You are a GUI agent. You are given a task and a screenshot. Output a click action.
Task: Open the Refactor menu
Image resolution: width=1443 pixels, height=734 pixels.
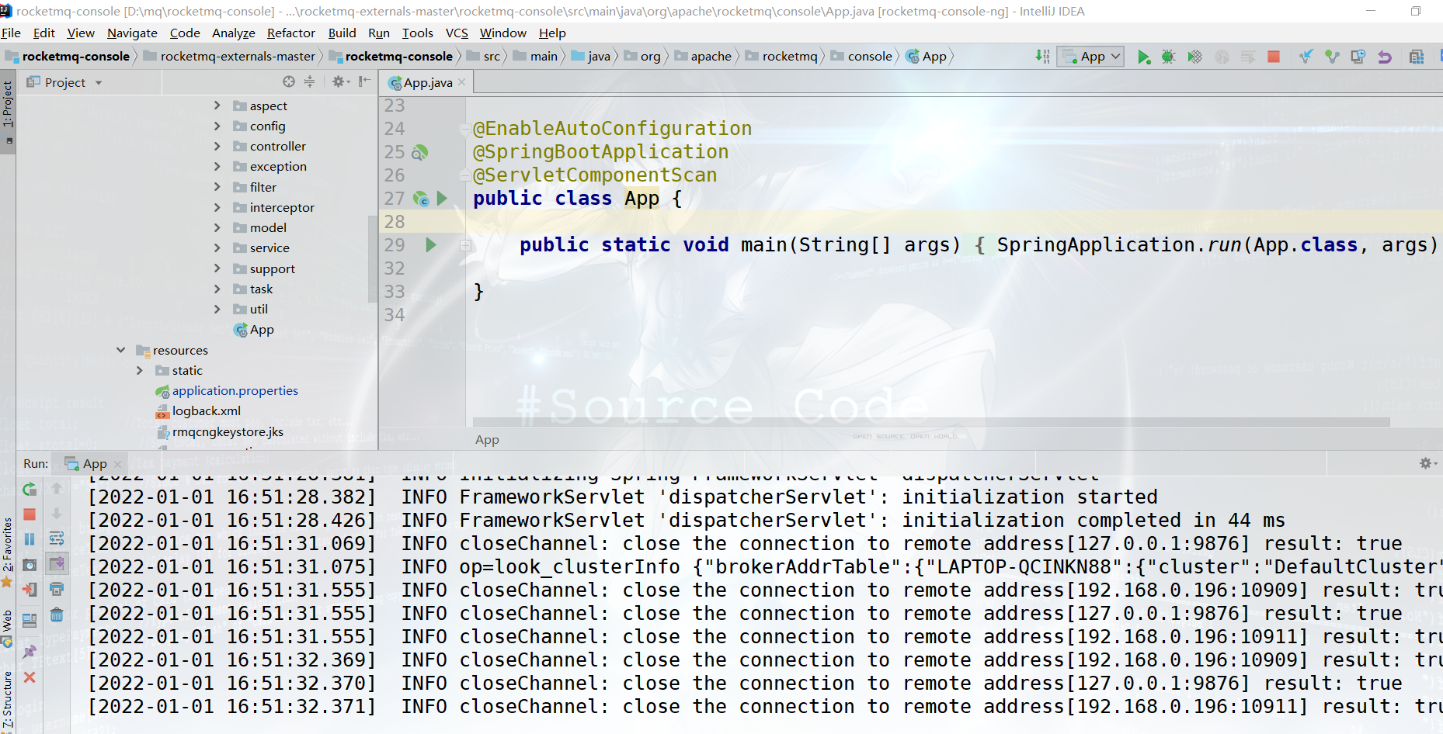[x=291, y=33]
